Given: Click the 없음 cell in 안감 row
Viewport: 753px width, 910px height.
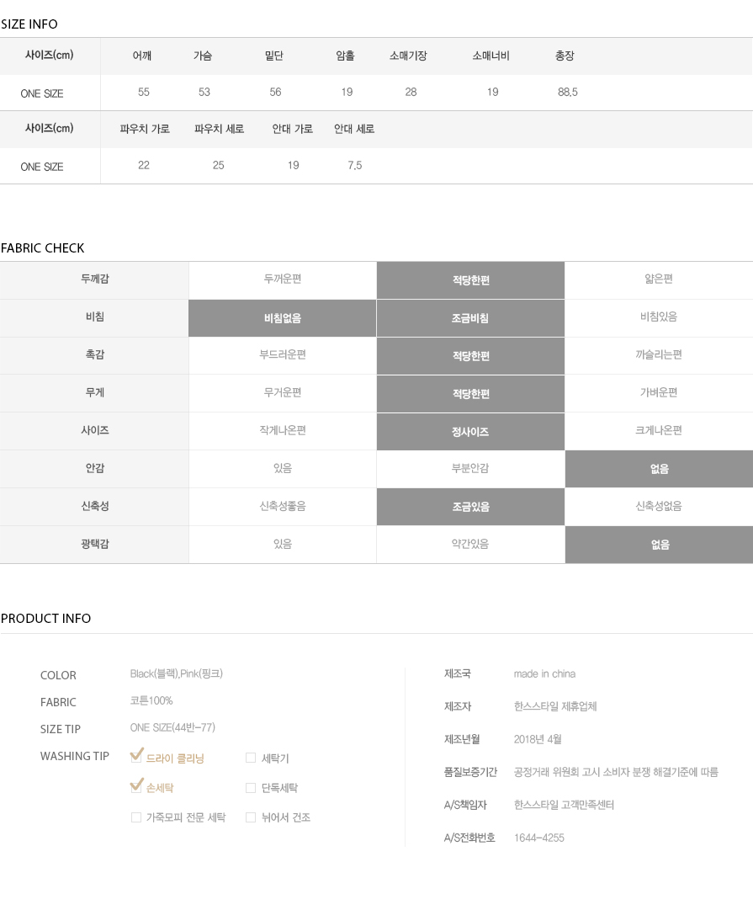Looking at the screenshot, I should pyautogui.click(x=659, y=469).
